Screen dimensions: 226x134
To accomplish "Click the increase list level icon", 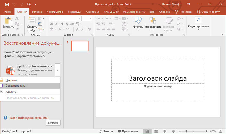I will pos(104,24).
